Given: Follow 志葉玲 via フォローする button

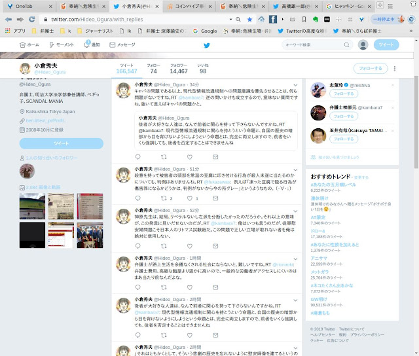Looking at the screenshot, I should click(x=344, y=94).
